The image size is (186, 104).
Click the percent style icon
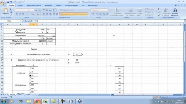point(97,14)
